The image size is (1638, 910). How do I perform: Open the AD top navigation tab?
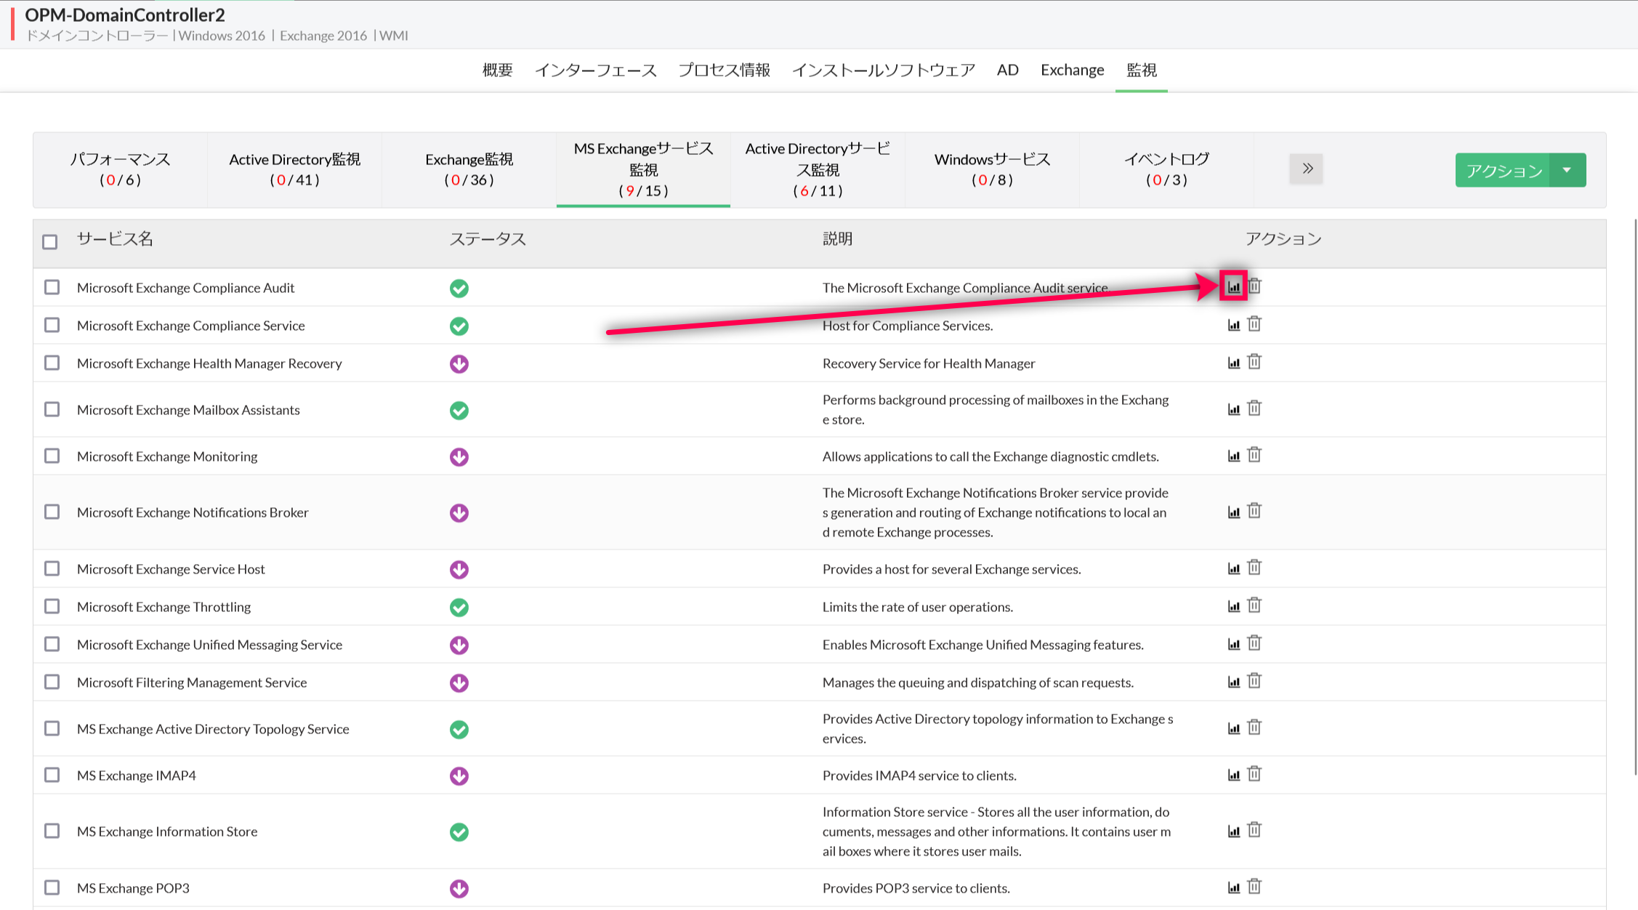tap(1007, 70)
